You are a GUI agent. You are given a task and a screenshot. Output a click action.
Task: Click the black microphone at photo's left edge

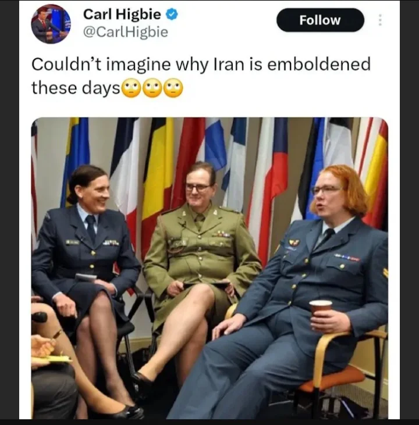(x=40, y=317)
